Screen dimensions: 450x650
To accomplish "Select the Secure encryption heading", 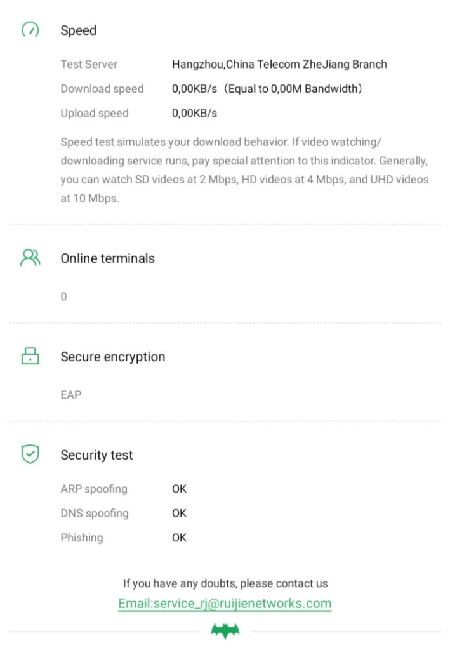I will click(x=112, y=357).
